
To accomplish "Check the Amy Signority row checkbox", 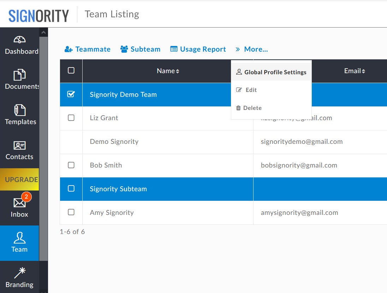I will (x=71, y=212).
